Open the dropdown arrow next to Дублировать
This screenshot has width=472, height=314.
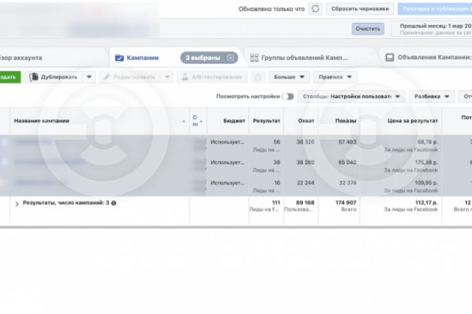[89, 77]
